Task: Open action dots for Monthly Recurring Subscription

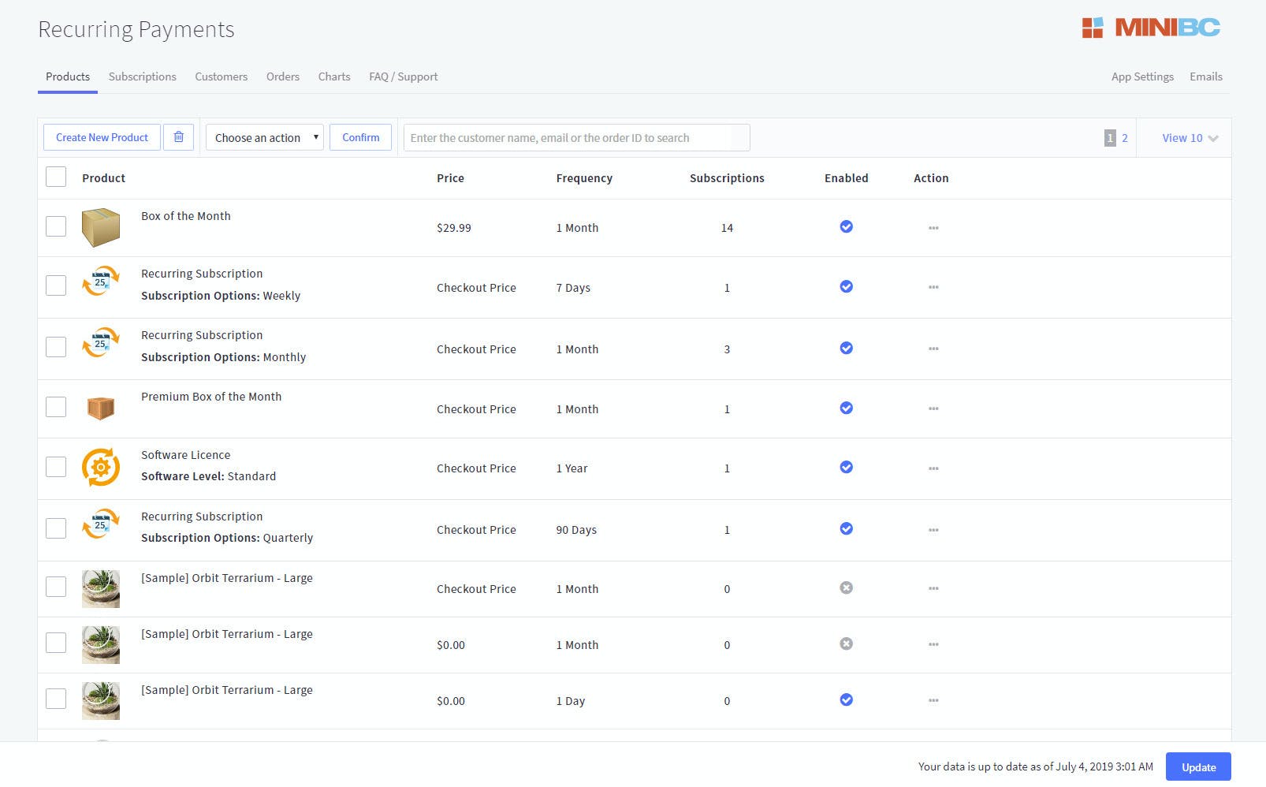Action: (x=933, y=349)
